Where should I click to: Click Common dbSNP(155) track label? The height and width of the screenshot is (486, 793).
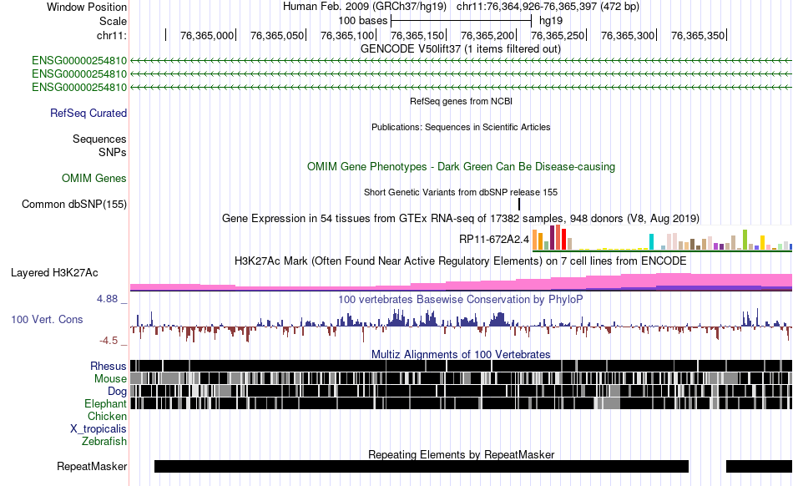73,205
